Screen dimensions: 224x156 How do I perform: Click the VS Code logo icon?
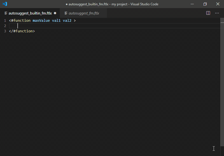point(5,4)
